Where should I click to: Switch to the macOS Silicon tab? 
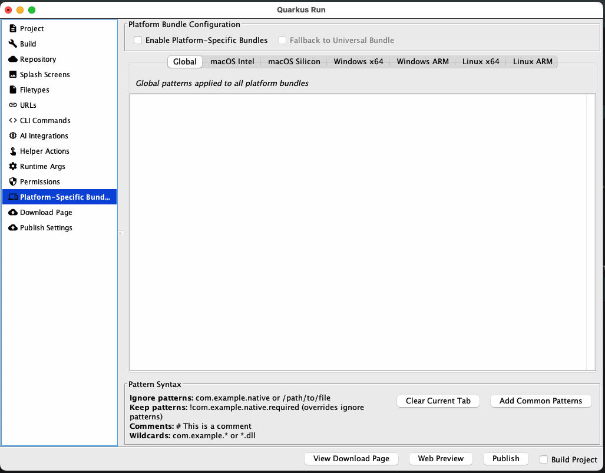click(x=294, y=62)
